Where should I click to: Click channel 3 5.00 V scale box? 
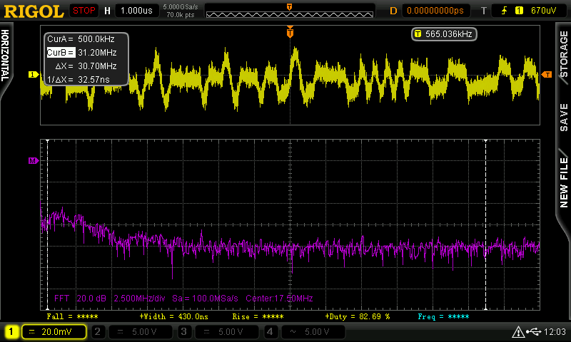(226, 331)
